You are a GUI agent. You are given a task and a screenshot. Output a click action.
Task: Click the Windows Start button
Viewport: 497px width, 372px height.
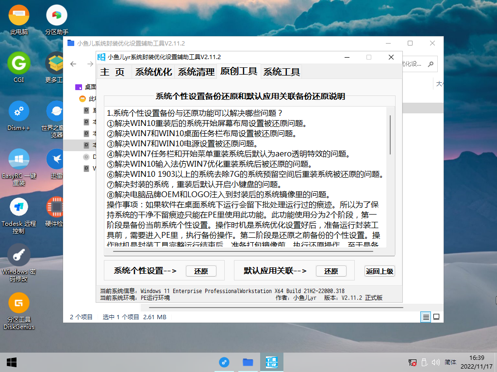tap(12, 362)
